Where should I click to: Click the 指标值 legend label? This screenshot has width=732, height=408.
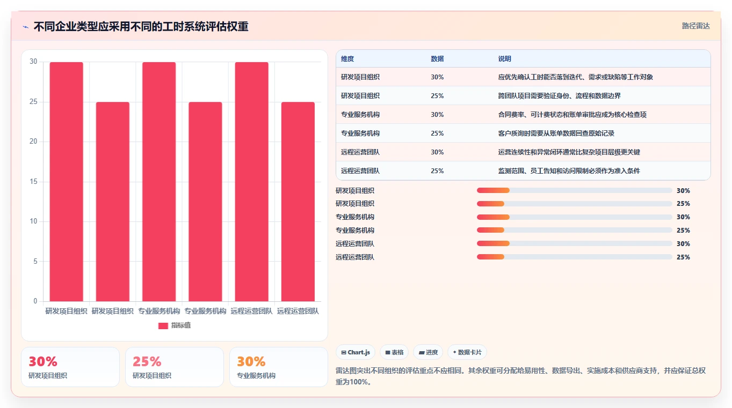(181, 325)
